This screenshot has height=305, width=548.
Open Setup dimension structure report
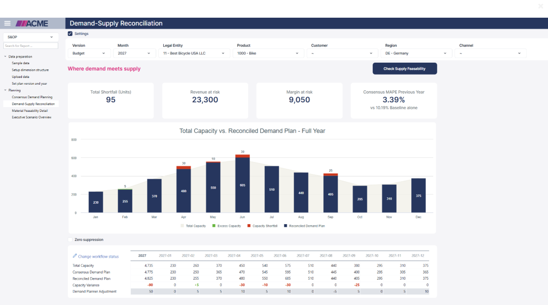[31, 70]
